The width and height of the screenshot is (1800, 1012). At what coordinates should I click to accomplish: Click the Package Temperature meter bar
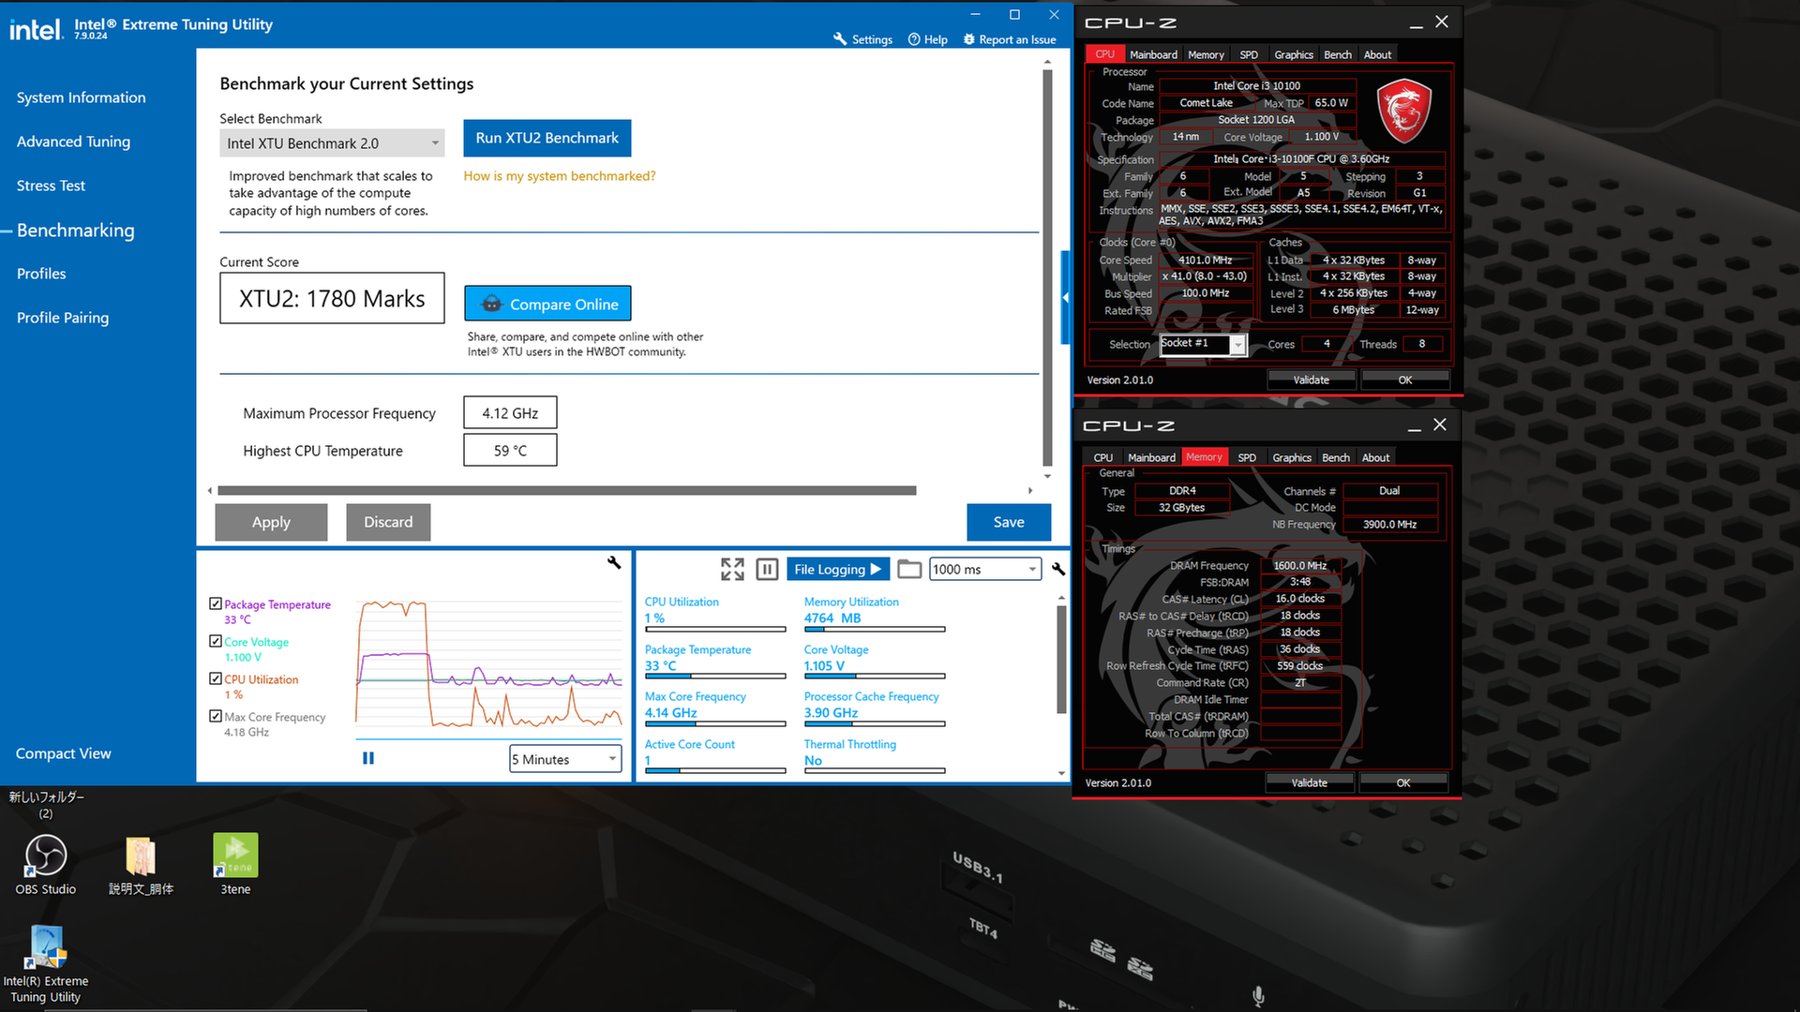pos(714,676)
